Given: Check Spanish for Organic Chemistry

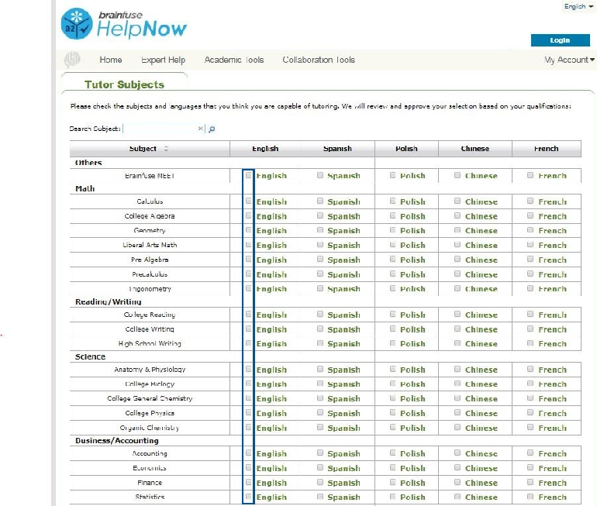Looking at the screenshot, I should tap(320, 428).
